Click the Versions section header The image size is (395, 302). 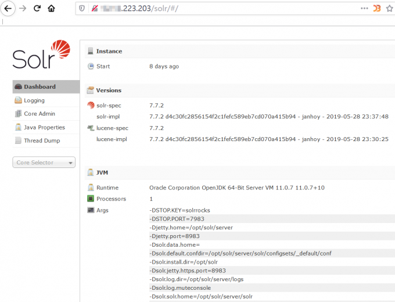click(240, 90)
